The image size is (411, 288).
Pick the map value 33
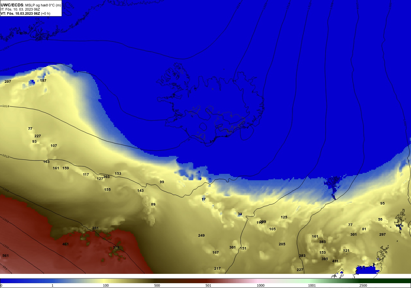tap(240, 214)
